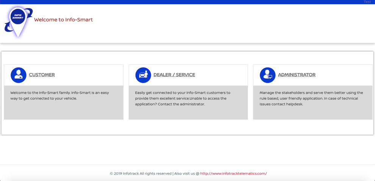The width and height of the screenshot is (375, 181).
Task: Click the 'Contact the administrator' sentence
Action: (x=181, y=104)
